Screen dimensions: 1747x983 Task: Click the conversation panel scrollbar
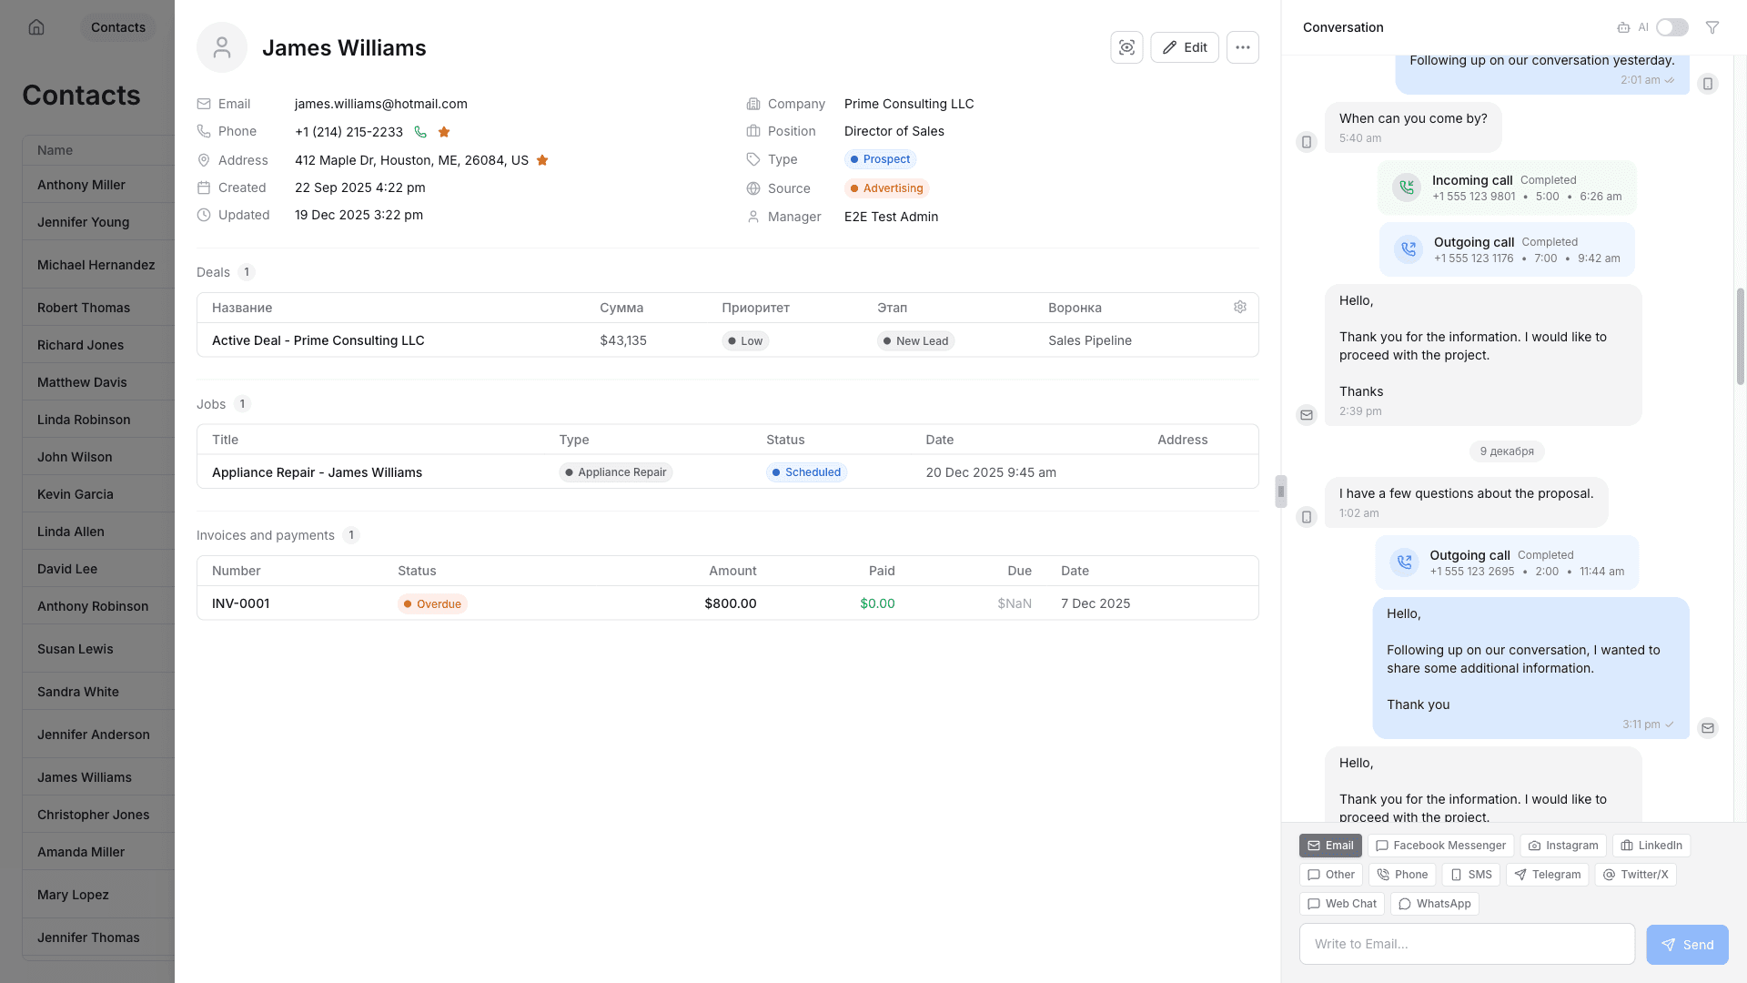click(x=1740, y=337)
